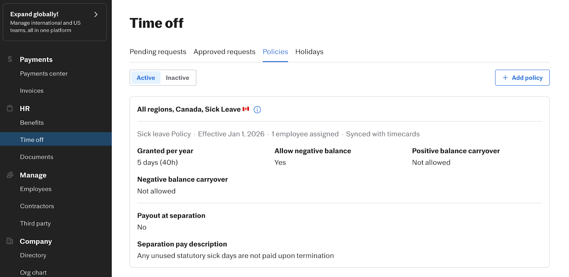Open the Approved requests tab
Viewport: 569px width, 277px height.
224,52
